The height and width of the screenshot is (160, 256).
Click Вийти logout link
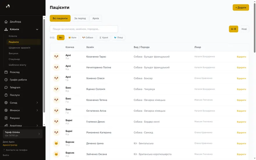tap(6, 155)
